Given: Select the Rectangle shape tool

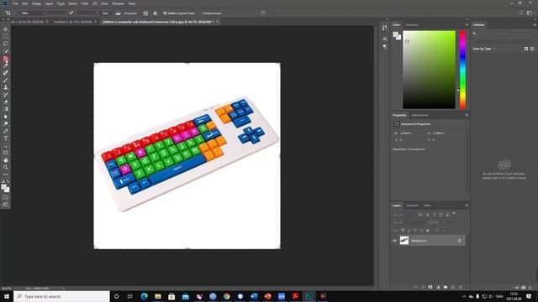Looking at the screenshot, I should pyautogui.click(x=6, y=153).
